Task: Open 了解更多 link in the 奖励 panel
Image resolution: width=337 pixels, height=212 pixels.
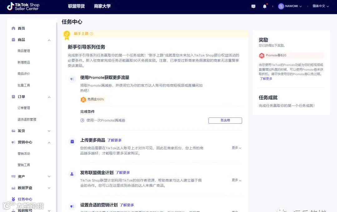Action: (x=266, y=79)
